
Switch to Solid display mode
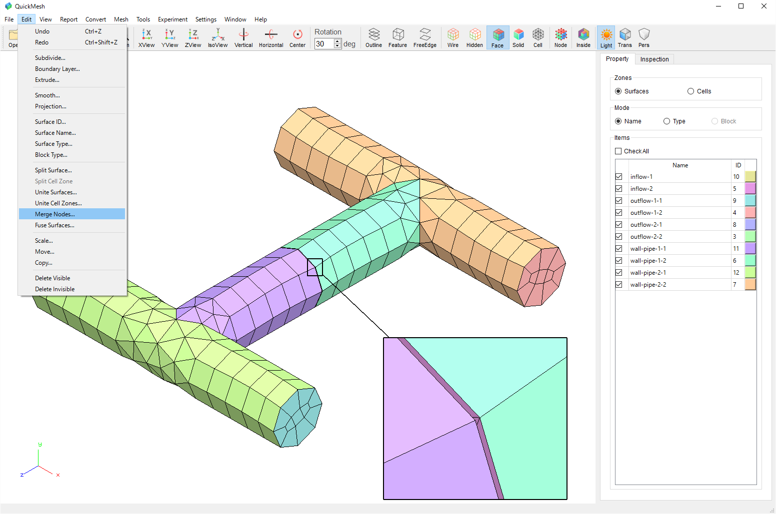click(x=518, y=38)
